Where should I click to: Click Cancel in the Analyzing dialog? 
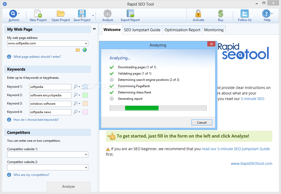pos(202,123)
